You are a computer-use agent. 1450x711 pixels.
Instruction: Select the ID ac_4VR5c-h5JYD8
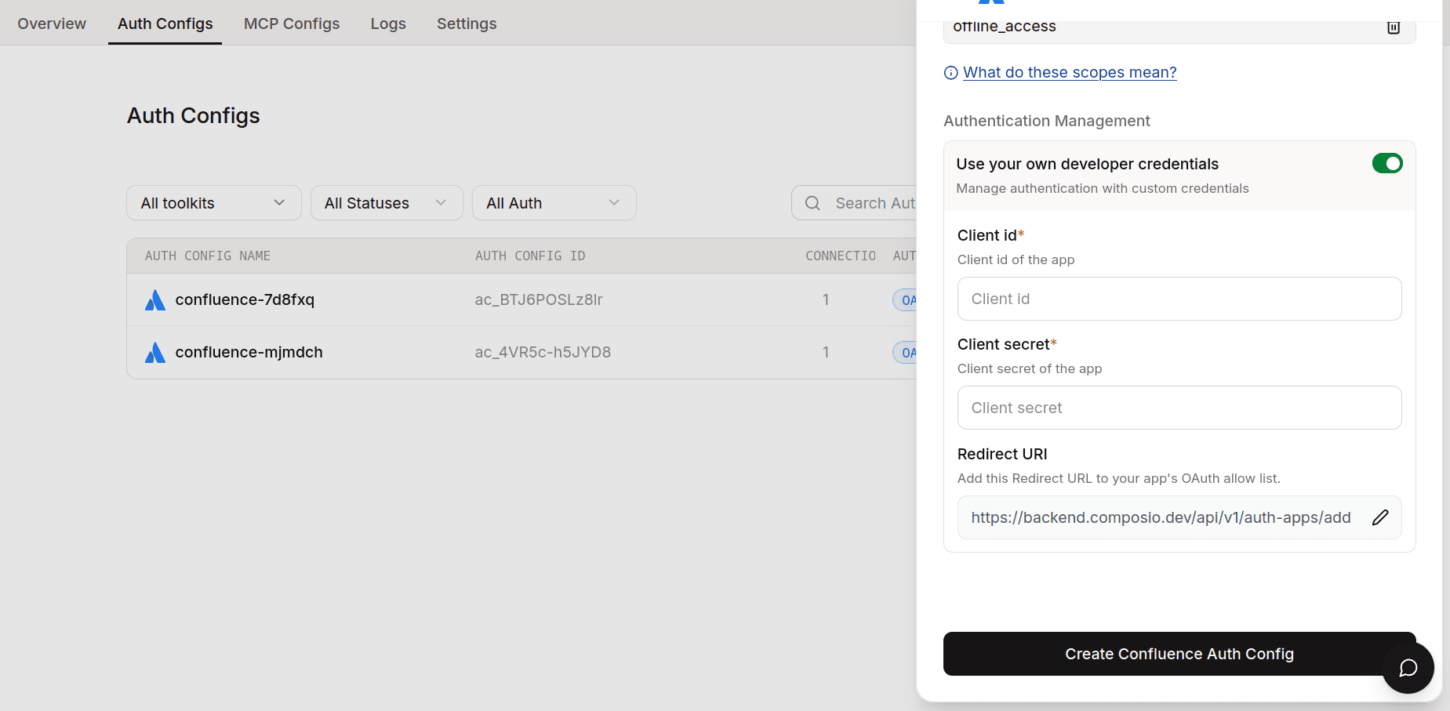coord(543,352)
